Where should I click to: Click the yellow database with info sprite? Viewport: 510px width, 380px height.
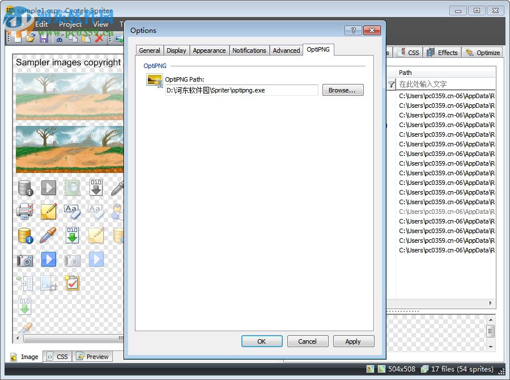click(25, 235)
